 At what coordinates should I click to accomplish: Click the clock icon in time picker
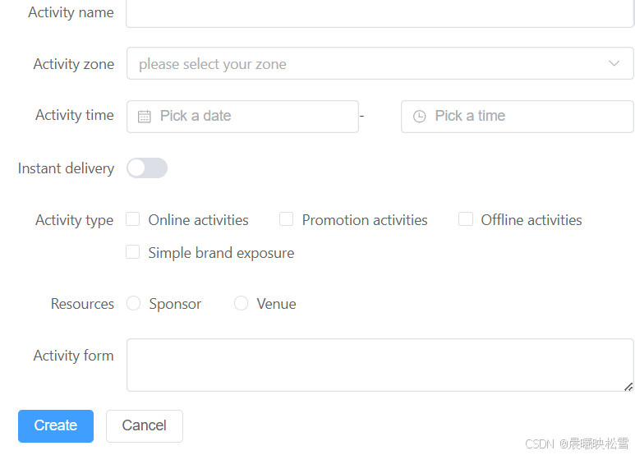coord(419,116)
